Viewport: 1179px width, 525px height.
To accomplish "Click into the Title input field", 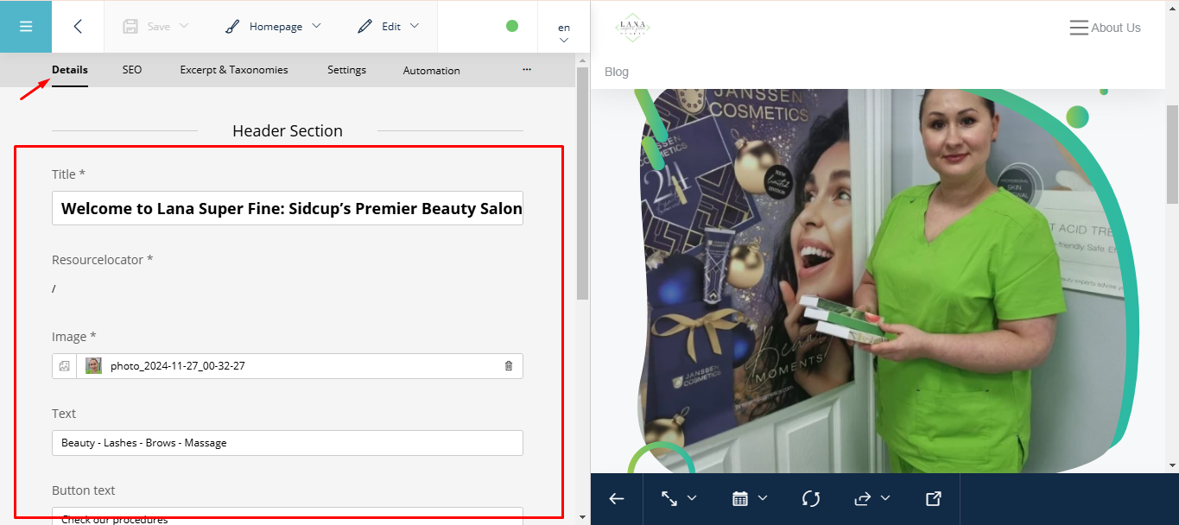I will click(x=288, y=209).
